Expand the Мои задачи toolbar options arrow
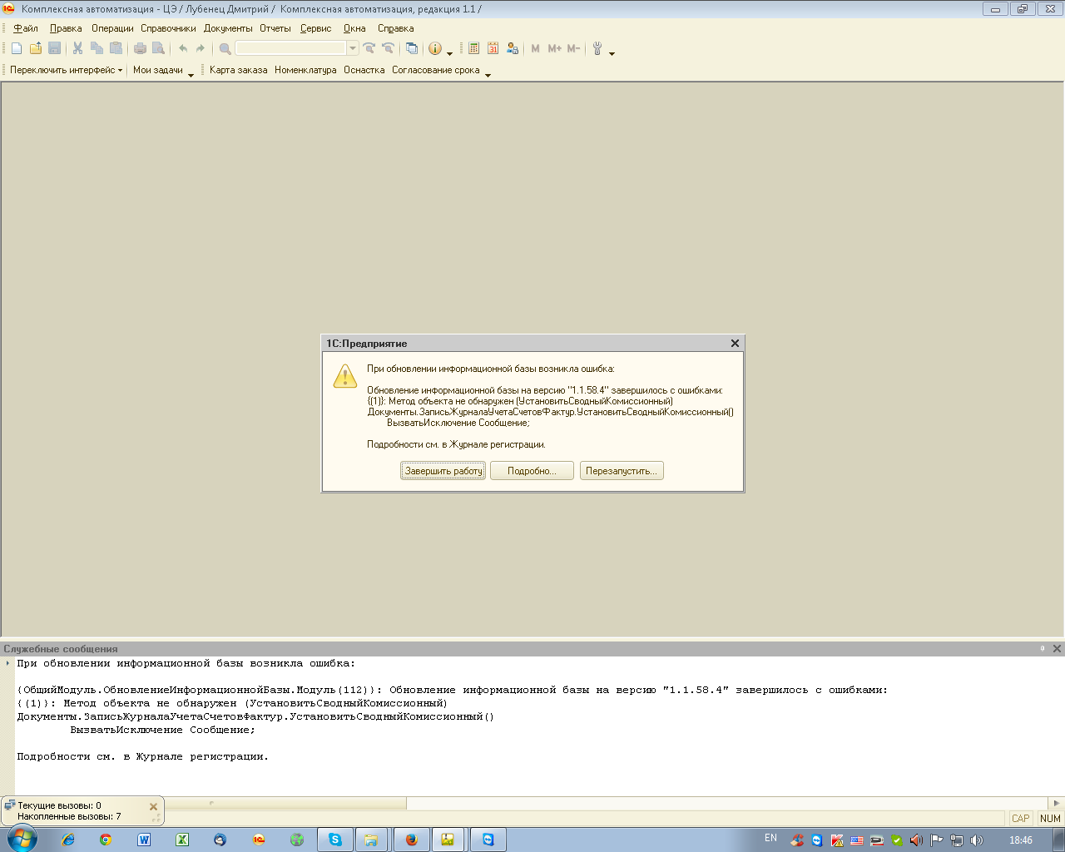Screen dimensions: 1065x852 pos(191,75)
